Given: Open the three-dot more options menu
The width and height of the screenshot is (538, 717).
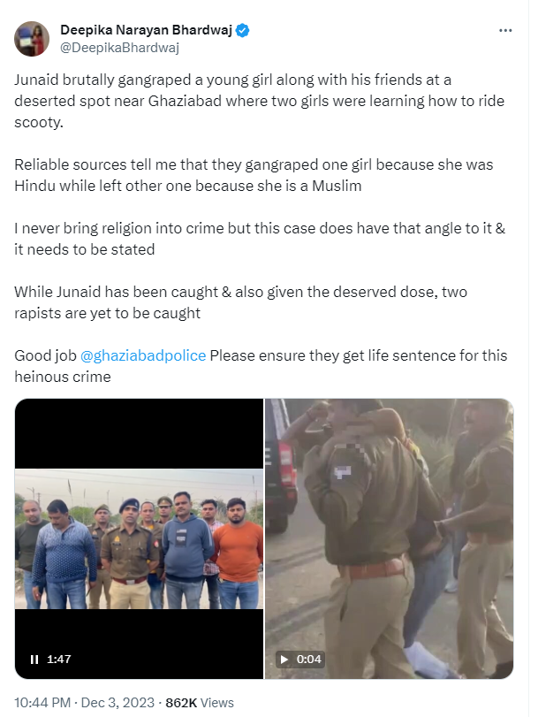Looking at the screenshot, I should [505, 31].
